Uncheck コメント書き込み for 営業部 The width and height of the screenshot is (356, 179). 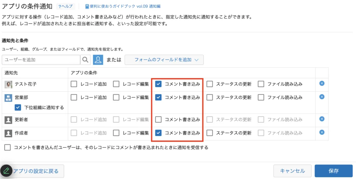pos(158,97)
